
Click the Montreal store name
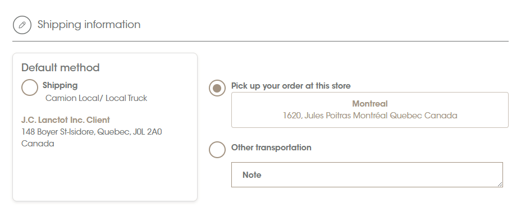coord(370,104)
